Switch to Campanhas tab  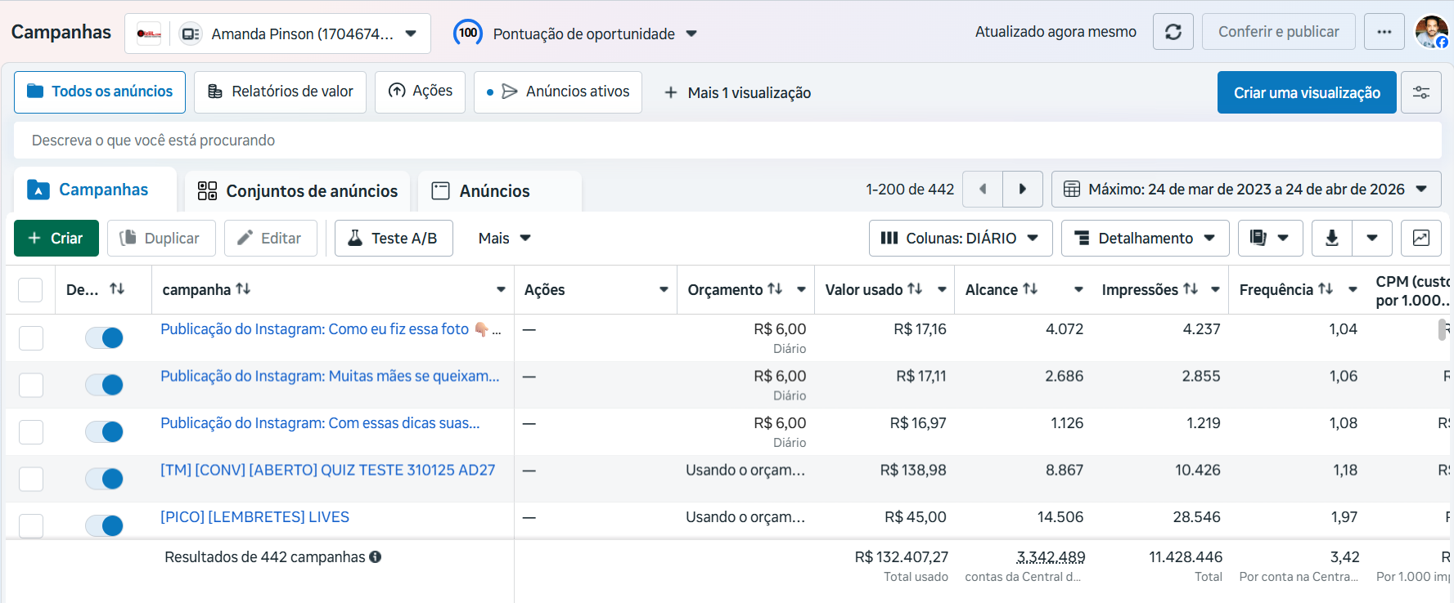[x=95, y=190]
